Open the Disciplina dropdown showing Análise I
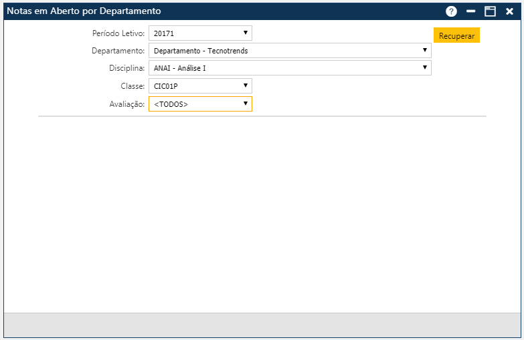The image size is (524, 340). pos(289,68)
